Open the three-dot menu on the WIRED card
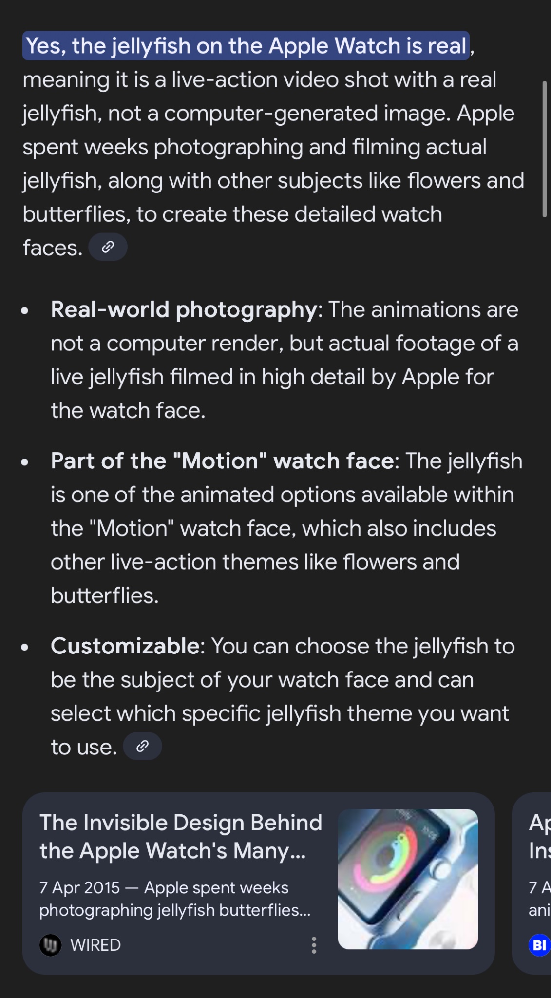Viewport: 551px width, 998px height. [x=314, y=945]
